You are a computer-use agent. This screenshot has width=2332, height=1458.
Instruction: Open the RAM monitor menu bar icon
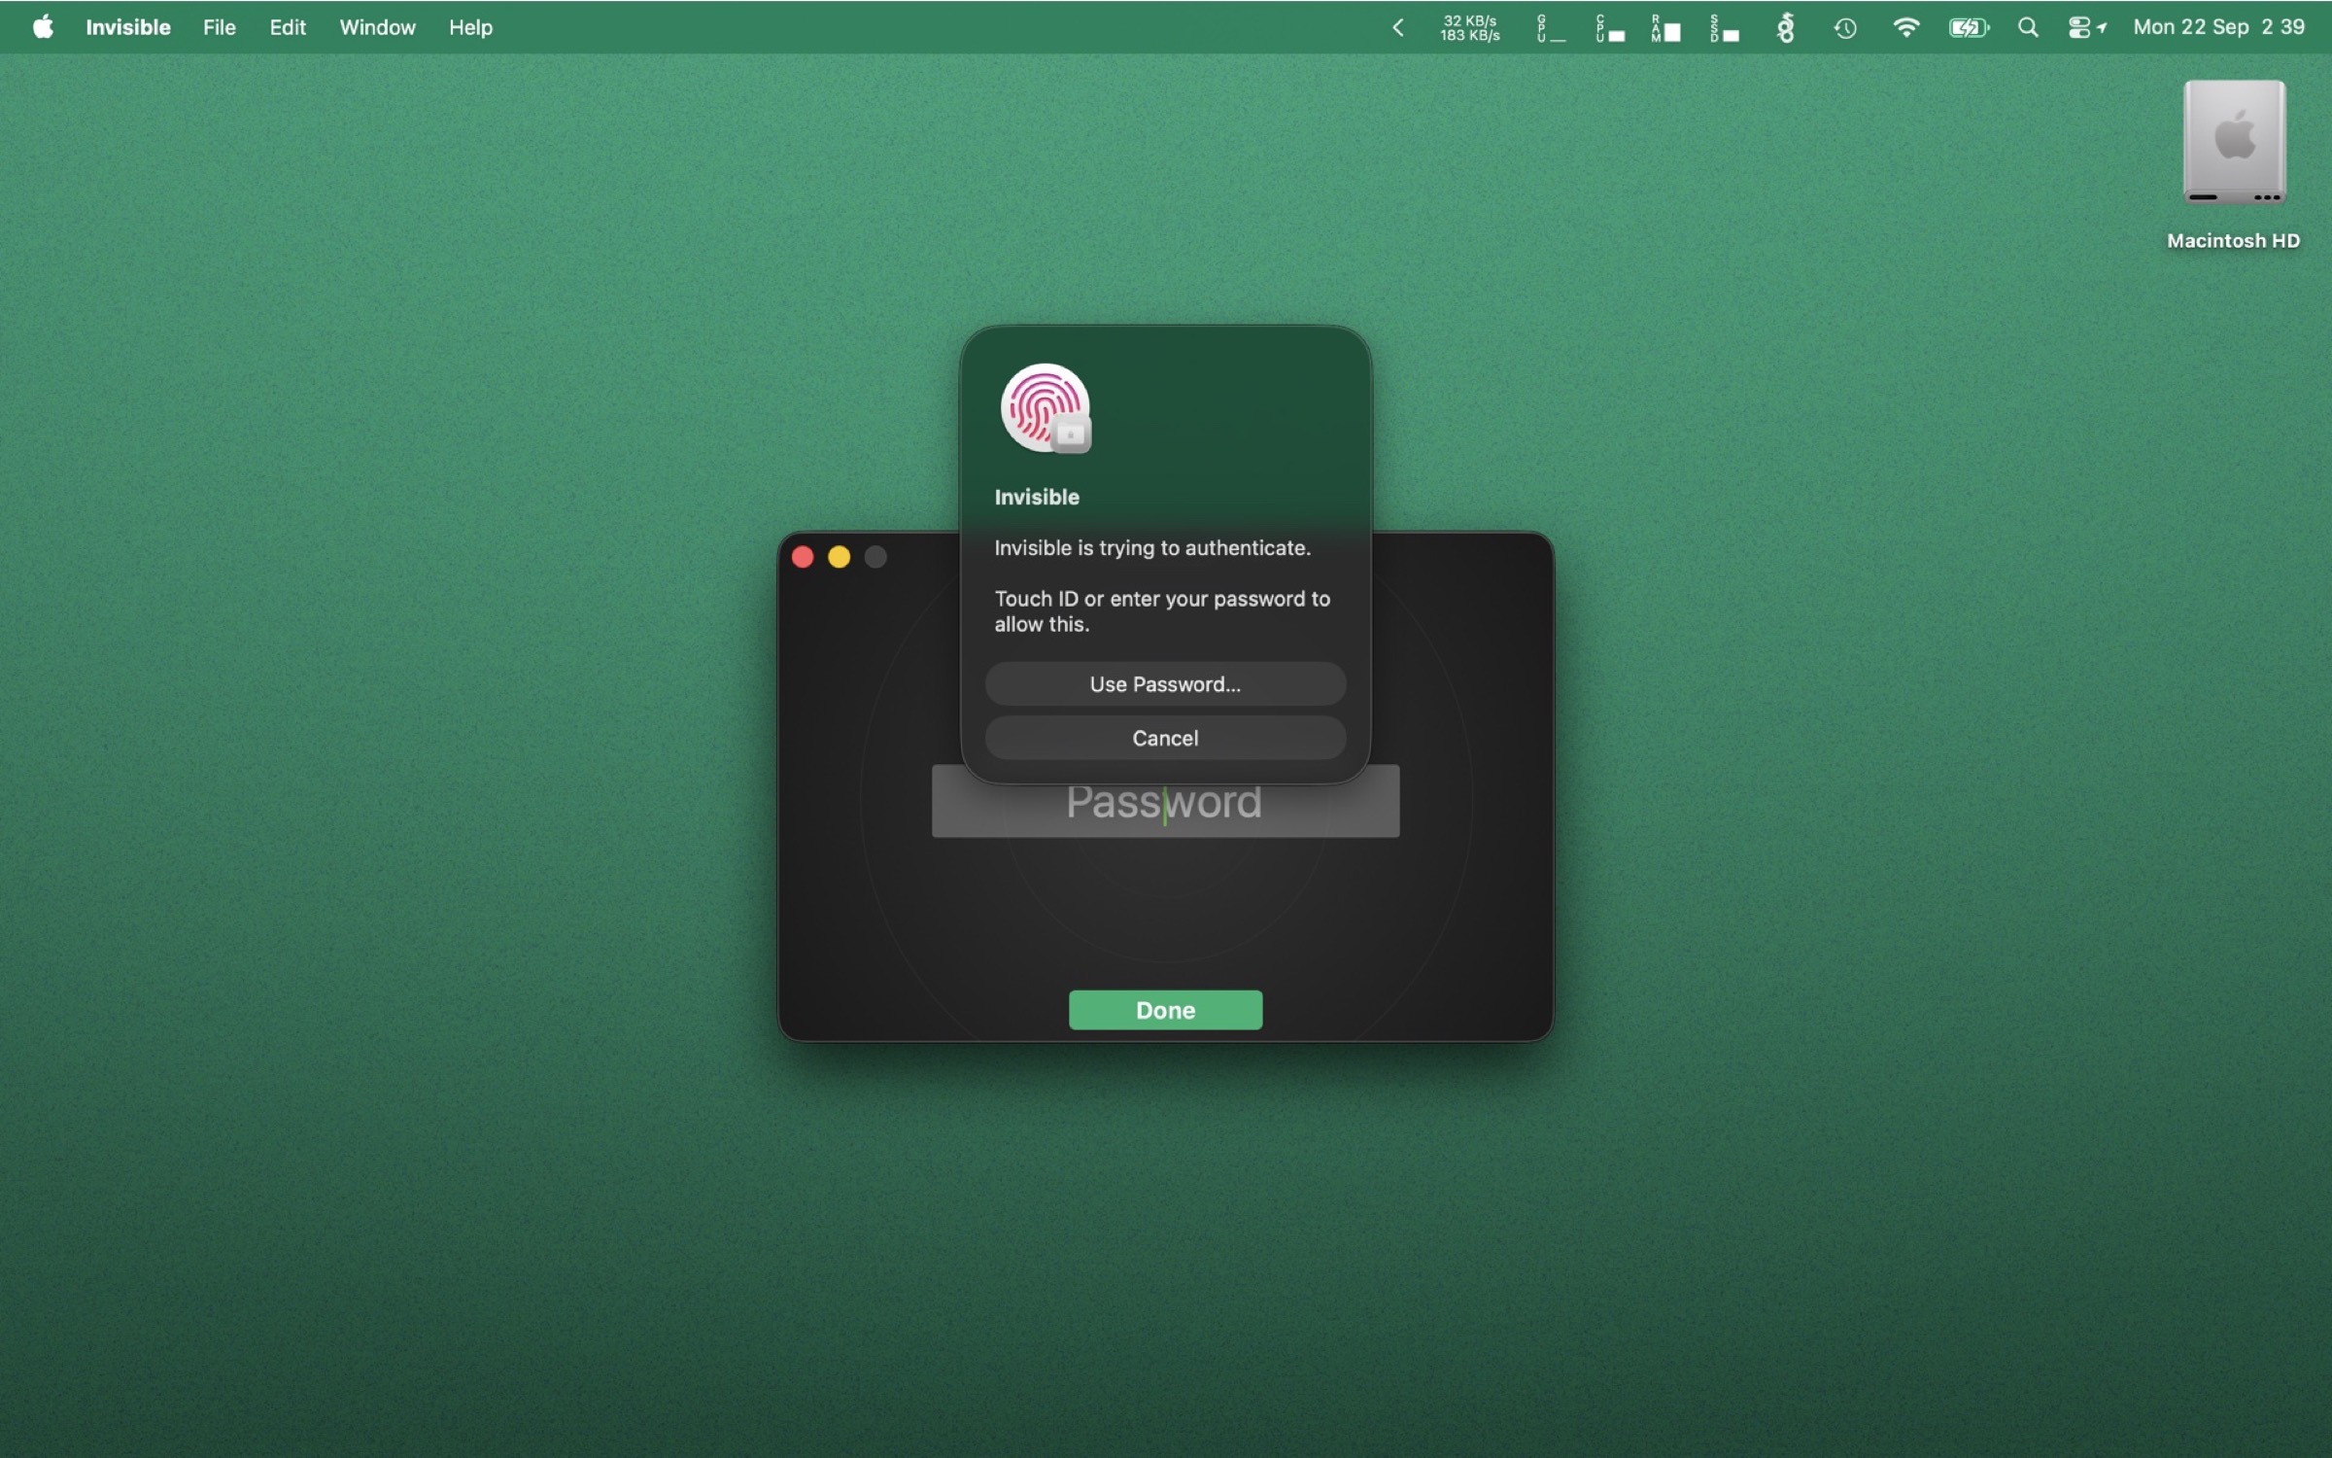tap(1665, 28)
